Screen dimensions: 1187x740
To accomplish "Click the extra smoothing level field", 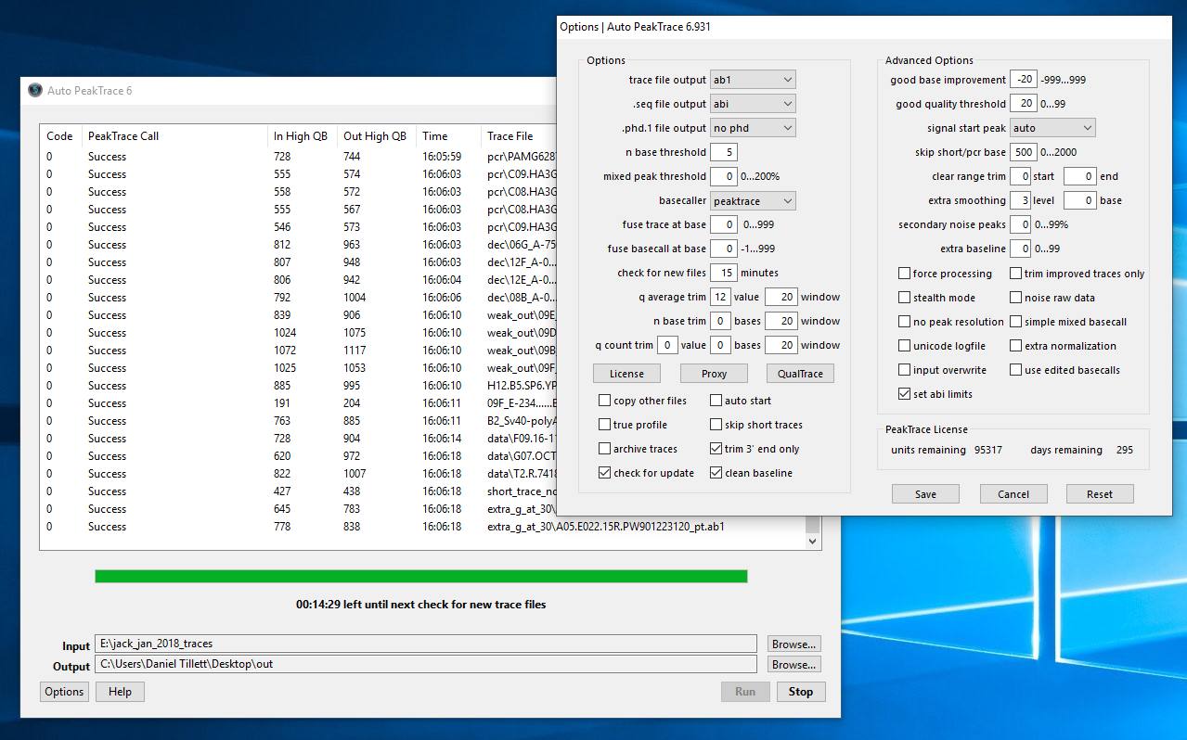I will pyautogui.click(x=1020, y=200).
